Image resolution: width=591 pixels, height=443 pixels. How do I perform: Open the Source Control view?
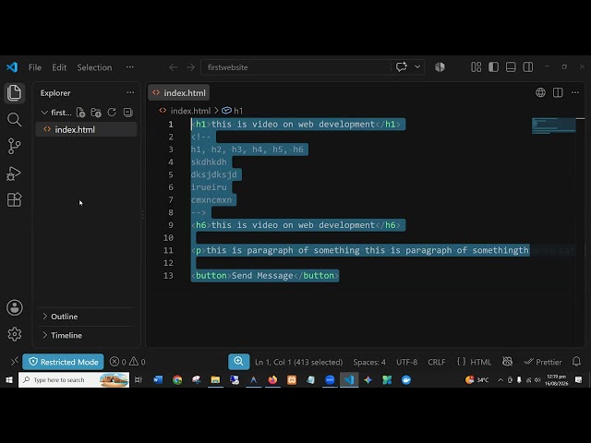(15, 146)
